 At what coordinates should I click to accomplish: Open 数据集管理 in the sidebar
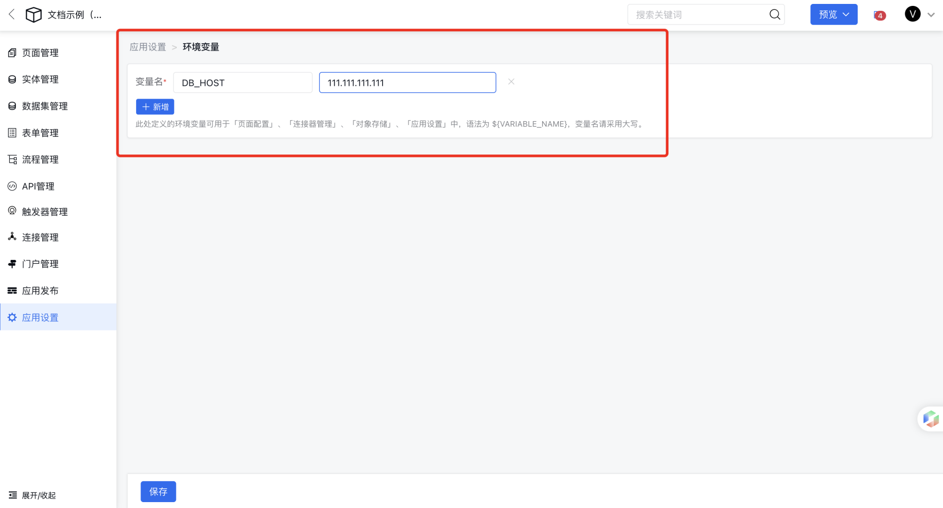point(45,105)
